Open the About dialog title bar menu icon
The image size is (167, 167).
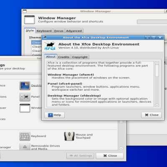[x=45, y=38]
